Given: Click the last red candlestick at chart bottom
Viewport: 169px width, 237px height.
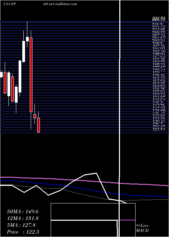Looking at the screenshot, I should tap(39, 125).
